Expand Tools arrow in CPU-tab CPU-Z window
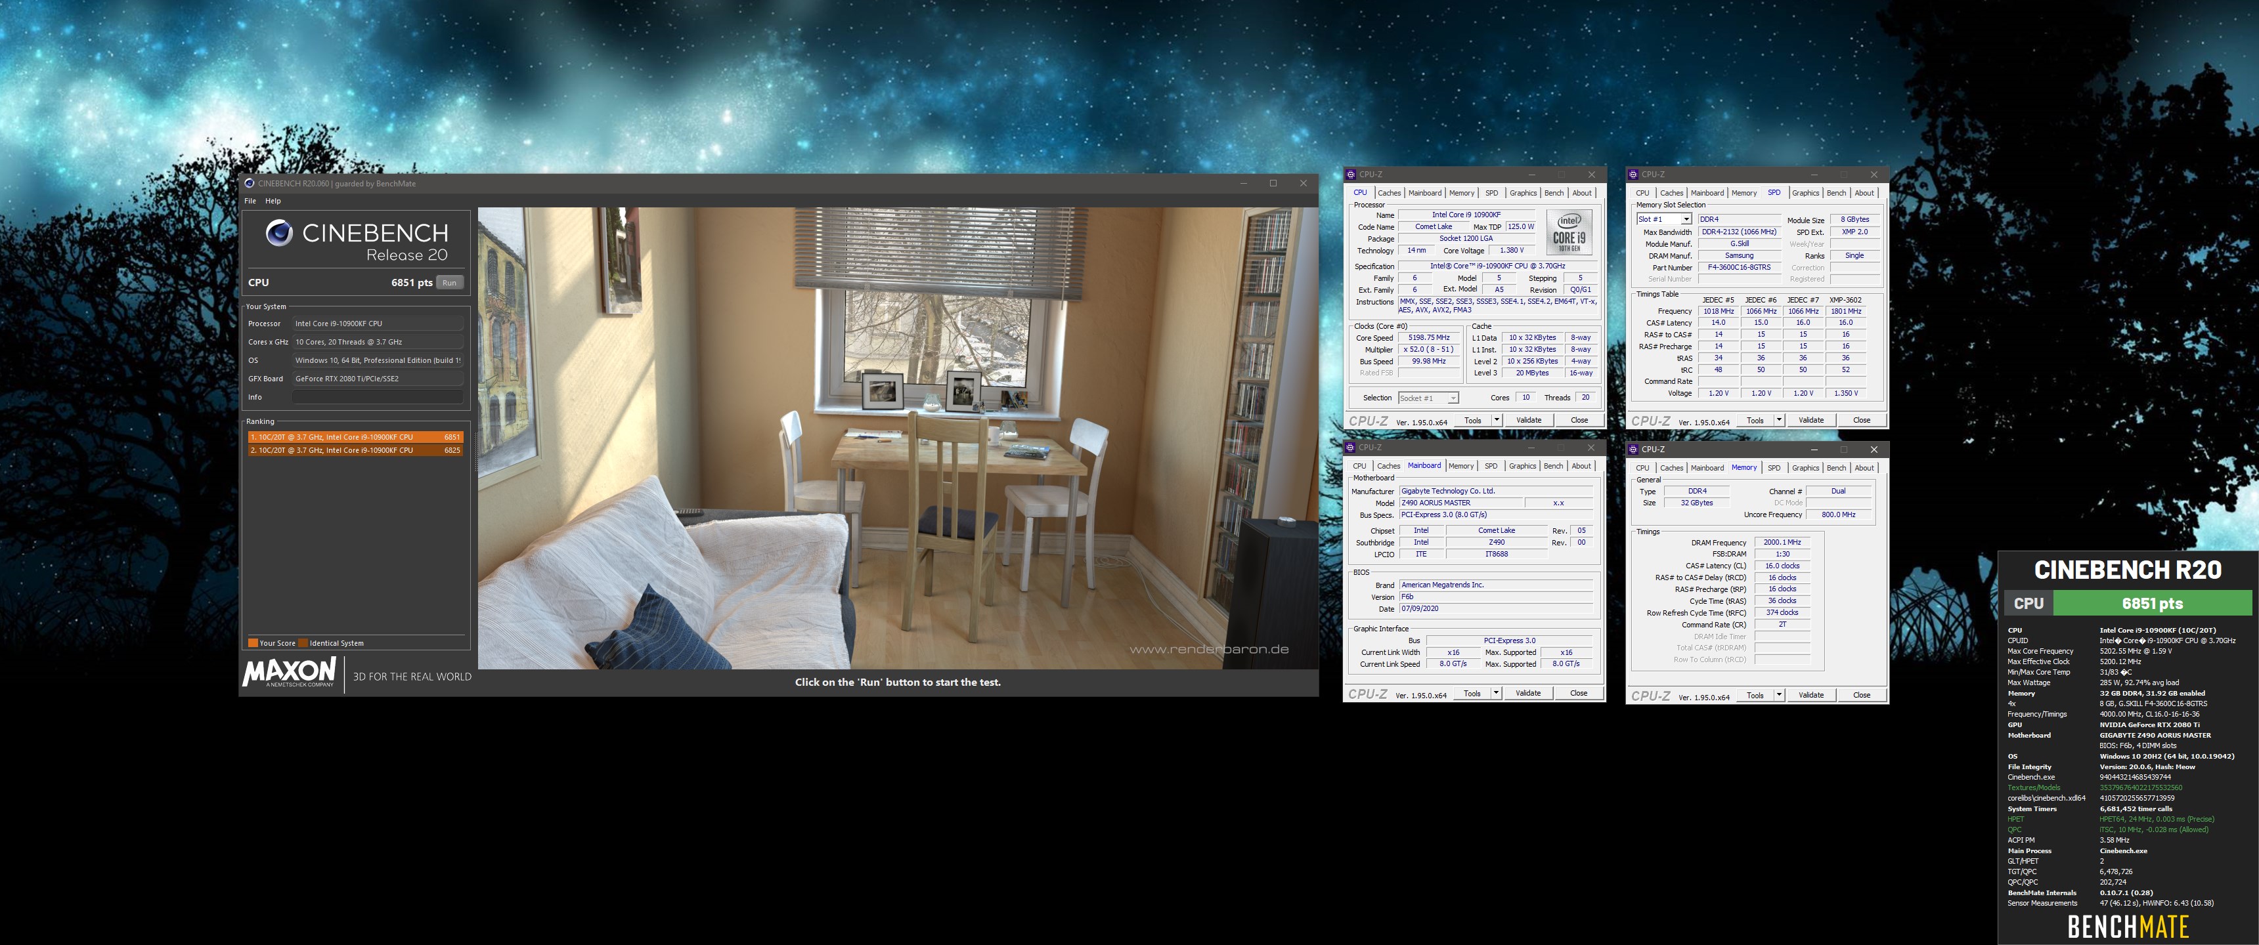The height and width of the screenshot is (945, 2259). click(x=1496, y=421)
